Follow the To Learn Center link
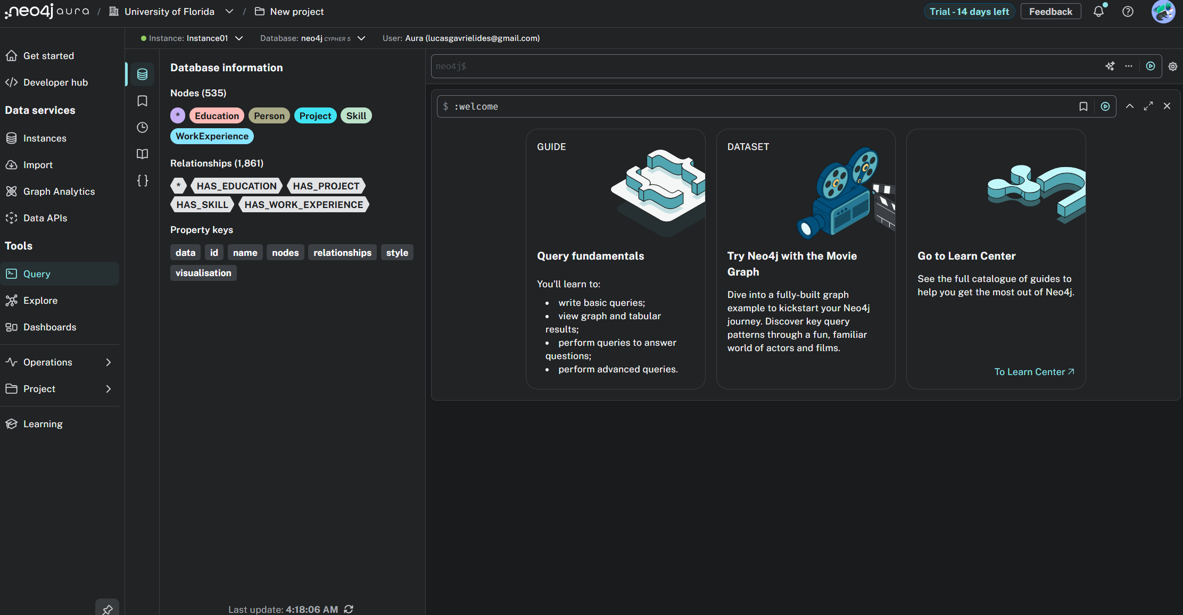This screenshot has width=1183, height=615. click(x=1034, y=372)
